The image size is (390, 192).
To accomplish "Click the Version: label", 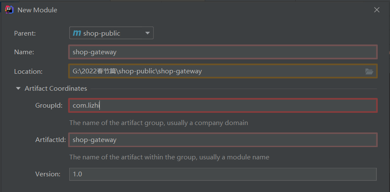I will point(48,174).
